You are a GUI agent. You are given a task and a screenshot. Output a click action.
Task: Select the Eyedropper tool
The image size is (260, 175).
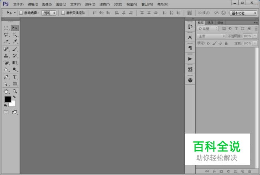pos(15,41)
